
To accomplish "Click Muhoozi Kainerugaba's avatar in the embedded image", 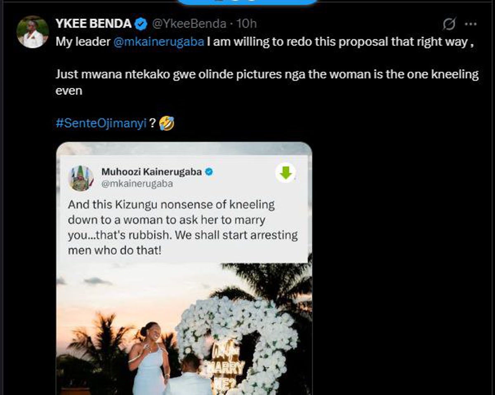I will pos(81,178).
